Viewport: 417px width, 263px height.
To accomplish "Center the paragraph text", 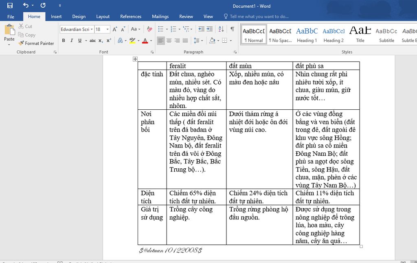I will [x=169, y=41].
